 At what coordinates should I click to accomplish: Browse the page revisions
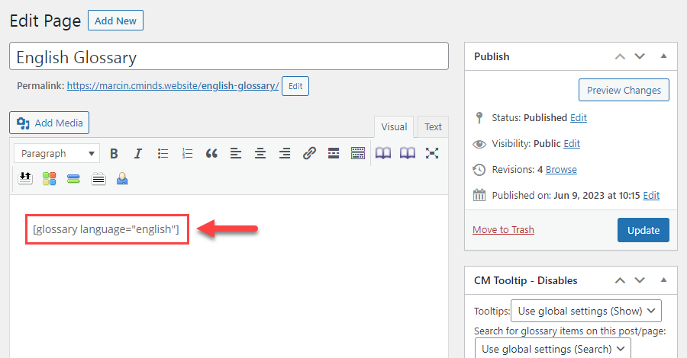click(x=561, y=170)
